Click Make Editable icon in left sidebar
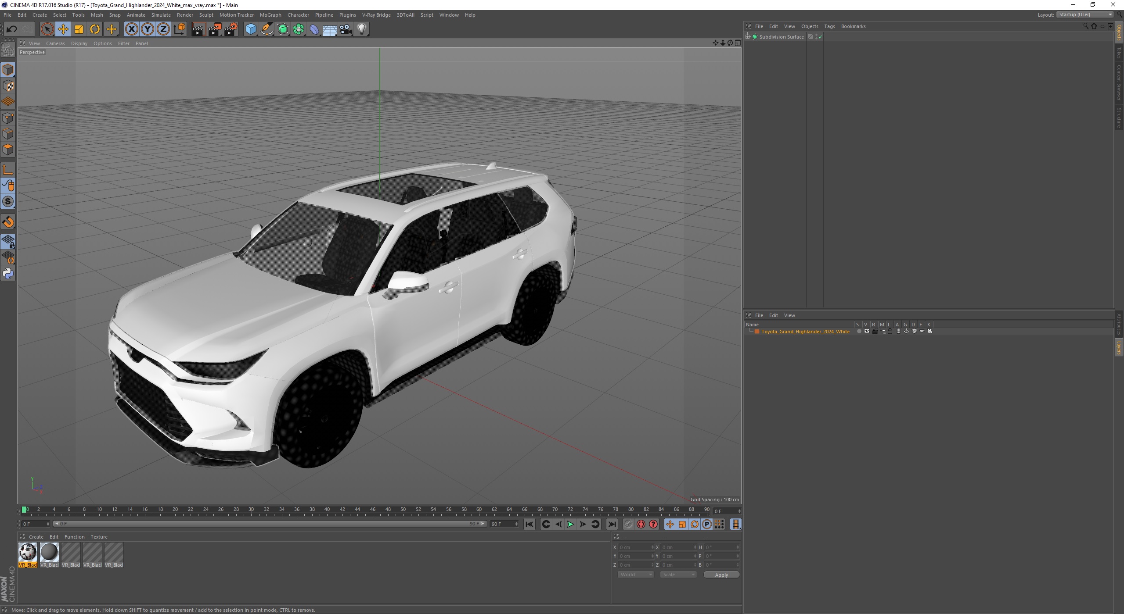Image resolution: width=1124 pixels, height=614 pixels. [8, 50]
